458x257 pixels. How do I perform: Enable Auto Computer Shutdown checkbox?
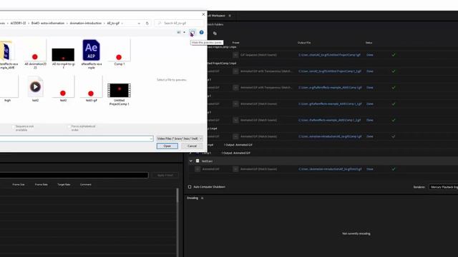coord(190,187)
